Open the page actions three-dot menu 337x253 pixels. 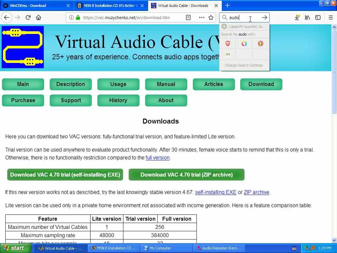coord(202,18)
